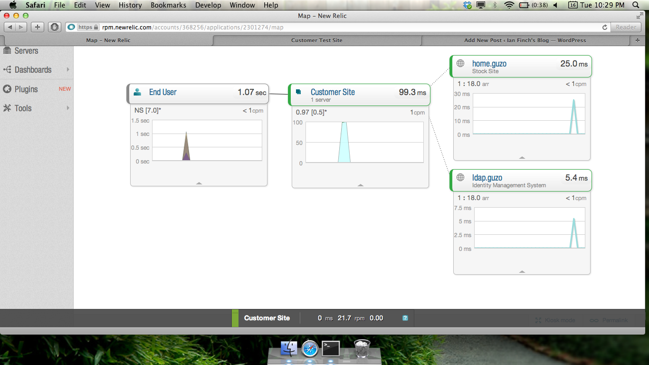Click the Servers sidebar icon
Screen dimensions: 649x365
pyautogui.click(x=7, y=51)
